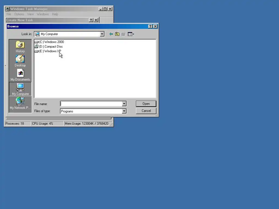The height and width of the screenshot is (209, 279).
Task: Select the '(E:) Windows XP' entry text
Action: [50, 51]
